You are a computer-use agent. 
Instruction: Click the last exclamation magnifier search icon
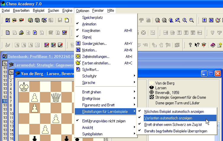tap(191, 20)
